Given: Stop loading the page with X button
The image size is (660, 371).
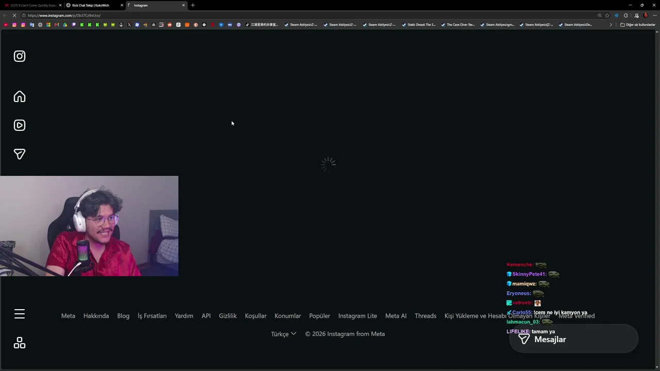Looking at the screenshot, I should tap(13, 15).
